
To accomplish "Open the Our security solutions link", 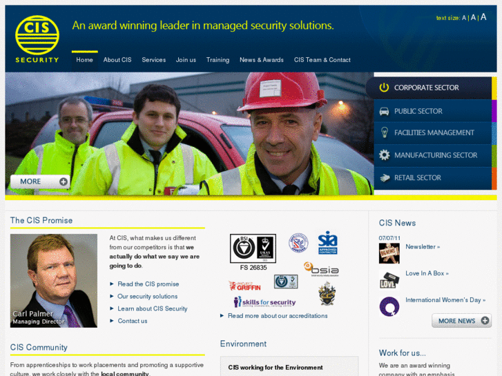I will [x=148, y=297].
